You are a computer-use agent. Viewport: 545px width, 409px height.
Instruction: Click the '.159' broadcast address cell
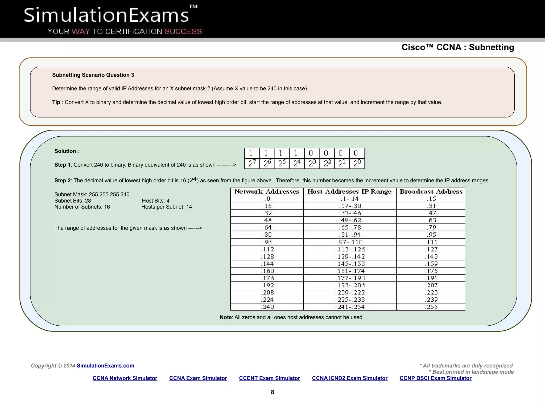pyautogui.click(x=431, y=264)
